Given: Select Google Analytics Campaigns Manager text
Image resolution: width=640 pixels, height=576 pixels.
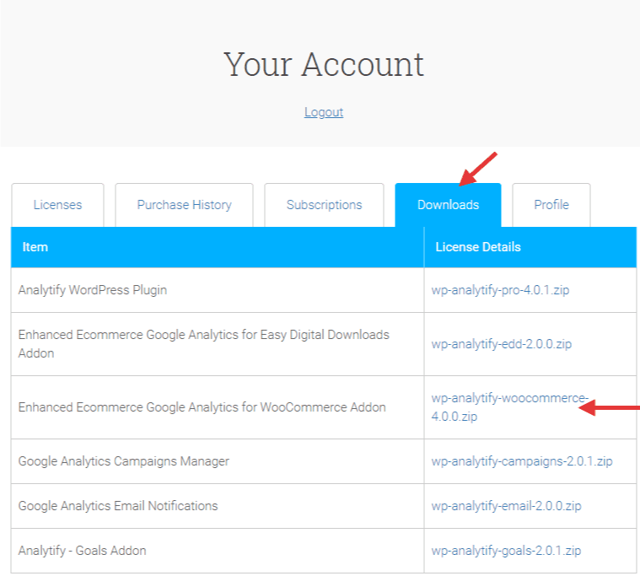Looking at the screenshot, I should (124, 461).
